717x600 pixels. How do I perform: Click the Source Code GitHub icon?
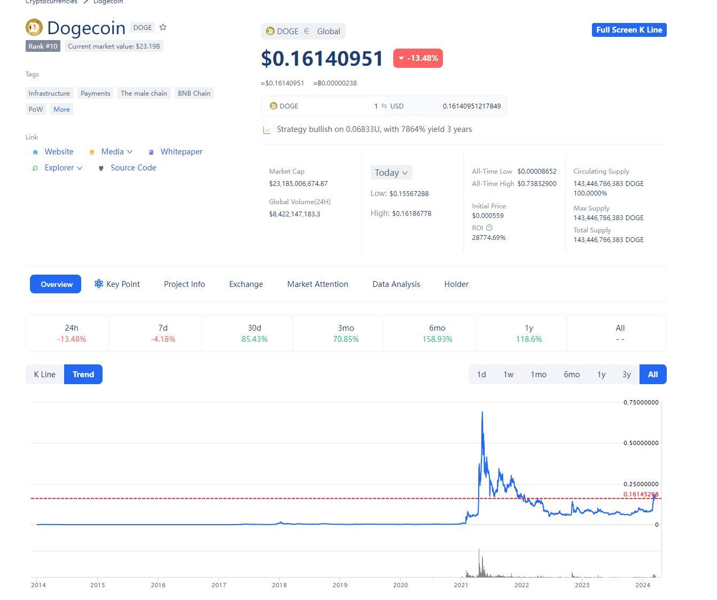click(101, 168)
